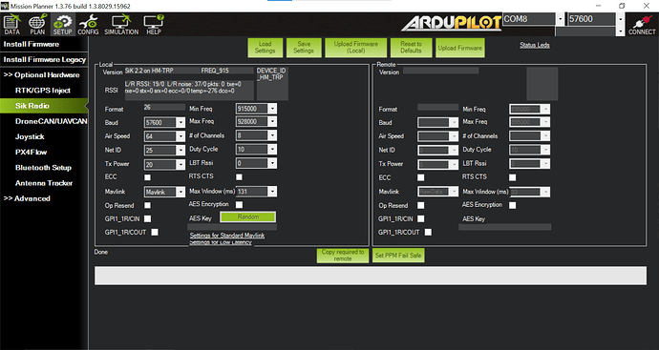Enable remote AES Encryption checkbox
The image size is (659, 350).
point(512,205)
